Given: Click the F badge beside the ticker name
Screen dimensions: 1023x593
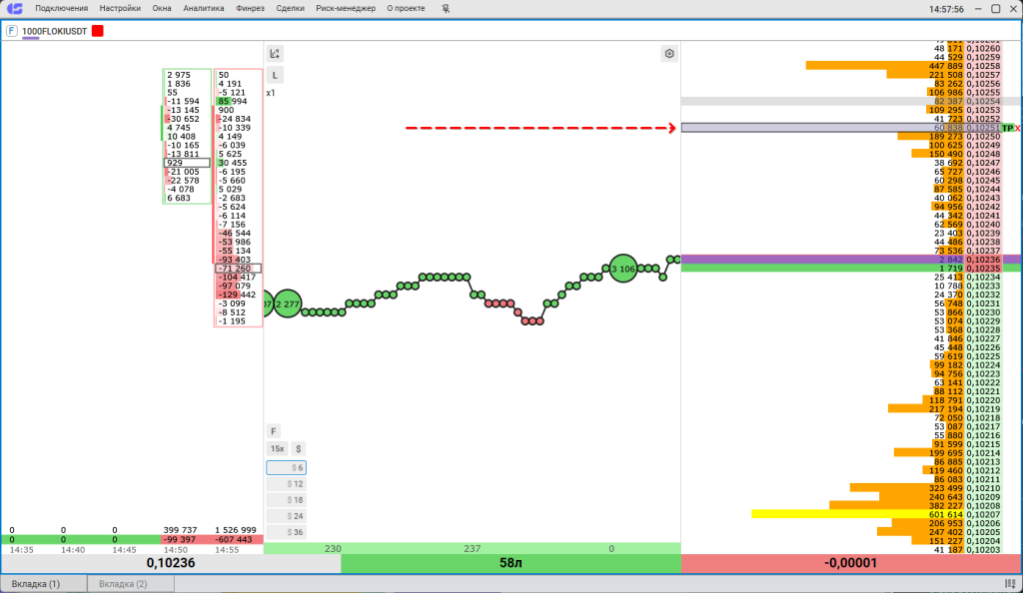Looking at the screenshot, I should tap(11, 31).
